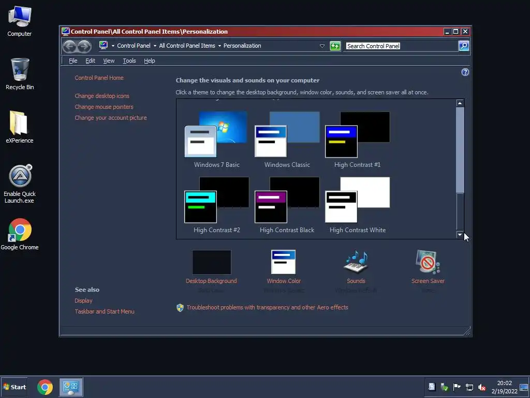This screenshot has height=398, width=530.
Task: Open Window Color settings icon
Action: point(283,262)
